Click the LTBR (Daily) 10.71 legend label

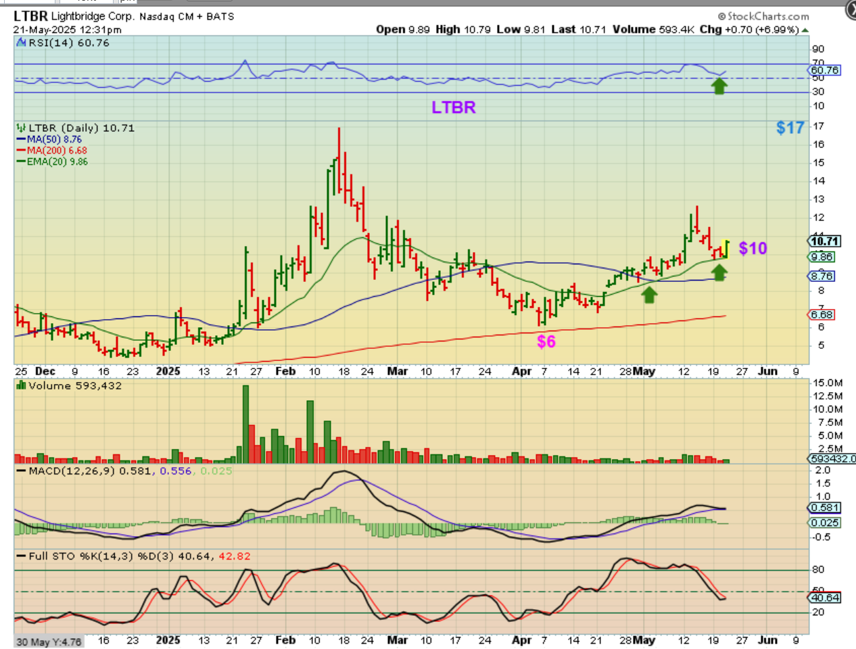point(81,128)
